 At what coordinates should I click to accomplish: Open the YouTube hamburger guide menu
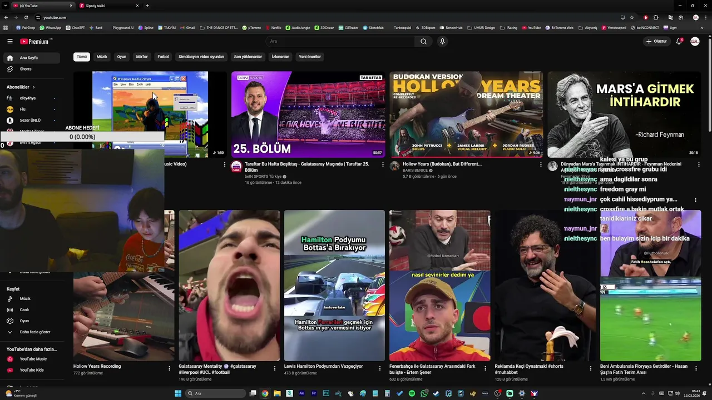10,41
